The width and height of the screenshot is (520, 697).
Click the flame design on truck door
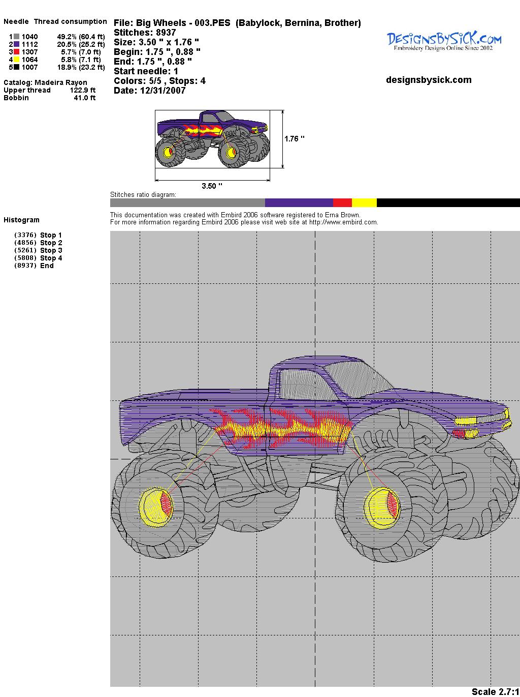click(x=305, y=426)
